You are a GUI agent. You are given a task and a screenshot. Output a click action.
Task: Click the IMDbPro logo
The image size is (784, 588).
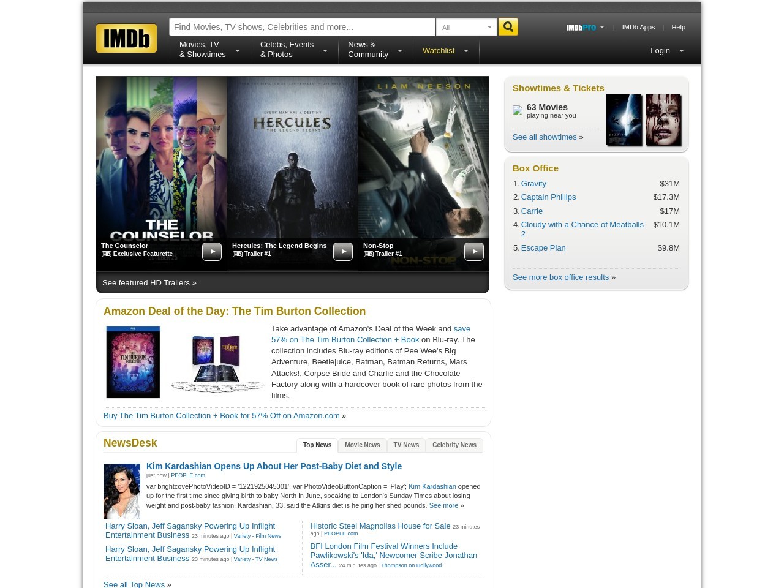pyautogui.click(x=581, y=27)
